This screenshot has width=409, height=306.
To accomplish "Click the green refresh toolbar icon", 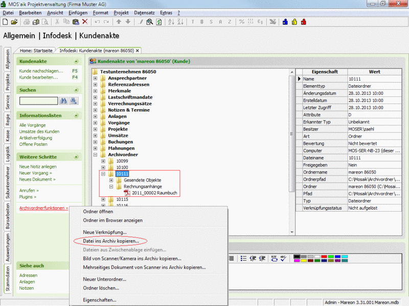I will coord(158,22).
